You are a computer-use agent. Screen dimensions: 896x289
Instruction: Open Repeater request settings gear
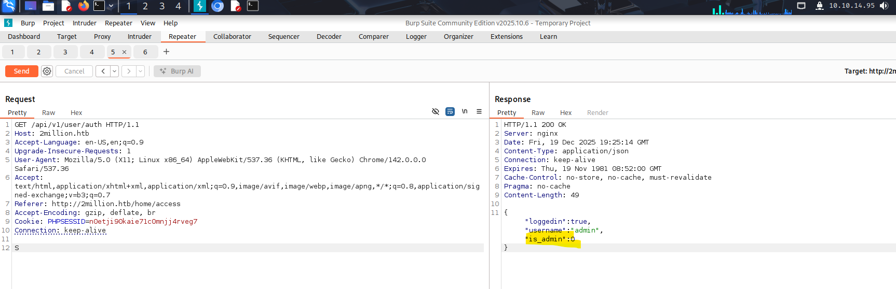(47, 71)
